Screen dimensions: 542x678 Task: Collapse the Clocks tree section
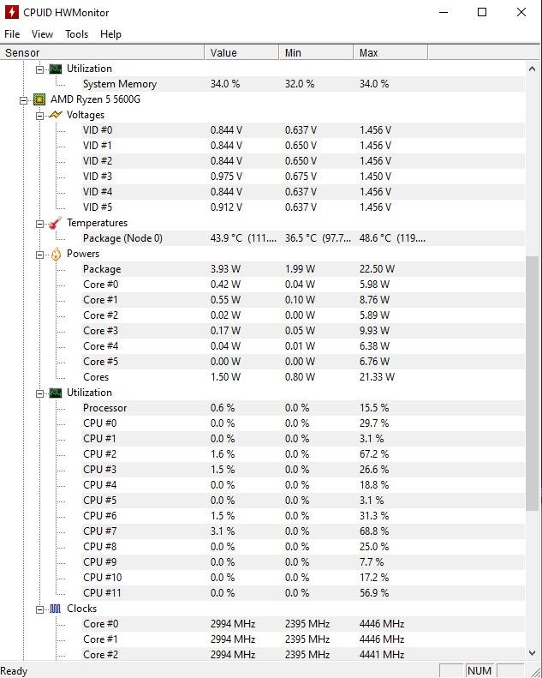click(x=39, y=609)
